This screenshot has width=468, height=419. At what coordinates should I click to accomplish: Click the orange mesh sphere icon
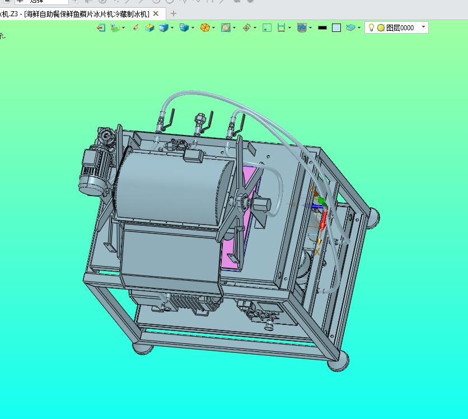(x=205, y=27)
